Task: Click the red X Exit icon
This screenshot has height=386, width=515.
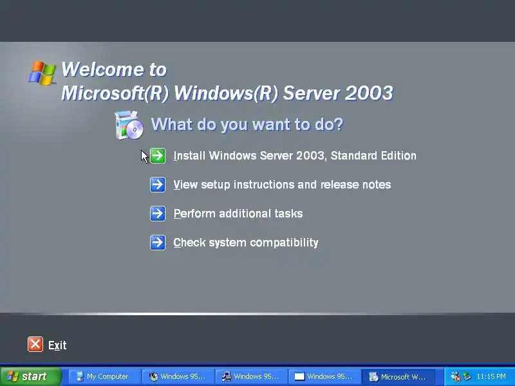Action: [35, 344]
